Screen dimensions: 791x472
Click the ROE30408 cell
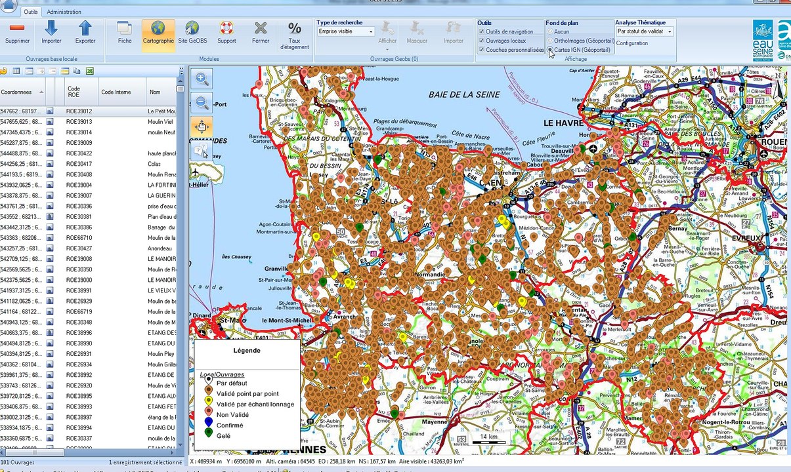click(81, 174)
